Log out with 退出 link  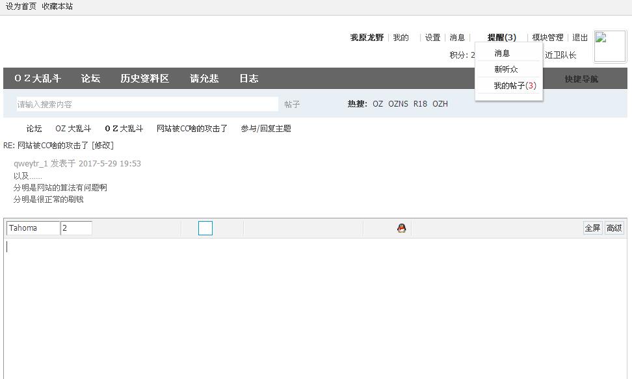(579, 38)
